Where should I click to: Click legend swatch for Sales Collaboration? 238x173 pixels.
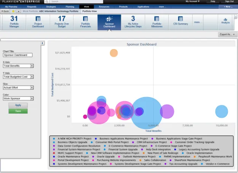pos(141,160)
